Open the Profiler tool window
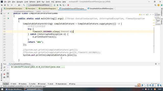Image resolution: width=163 pixels, height=91 pixels. (x=32, y=84)
